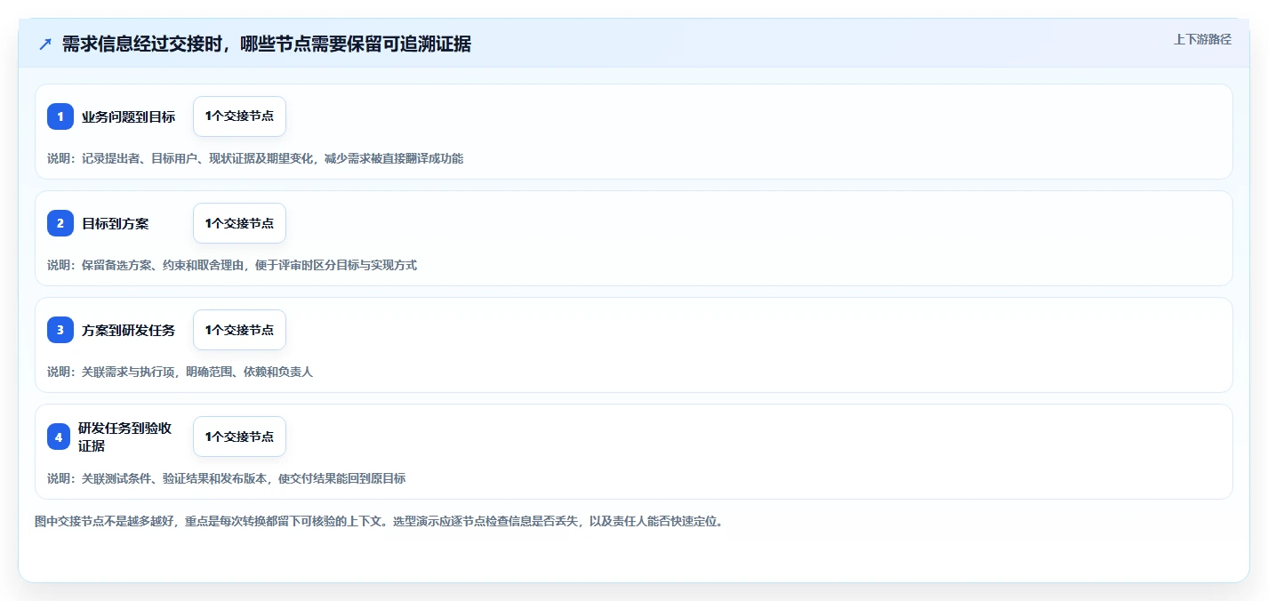
Task: Select the 业务问题到目标 step title
Action: click(x=129, y=116)
